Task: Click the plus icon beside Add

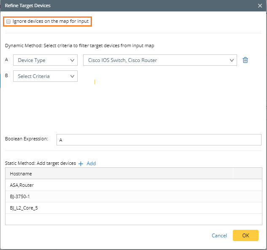Action: [81, 164]
